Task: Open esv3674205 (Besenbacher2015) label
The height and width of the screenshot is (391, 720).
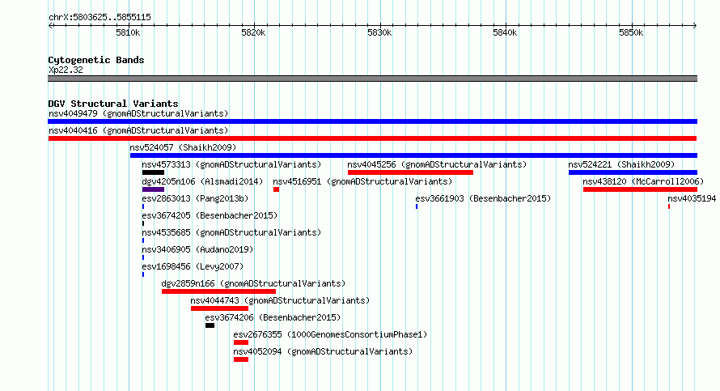Action: (210, 215)
